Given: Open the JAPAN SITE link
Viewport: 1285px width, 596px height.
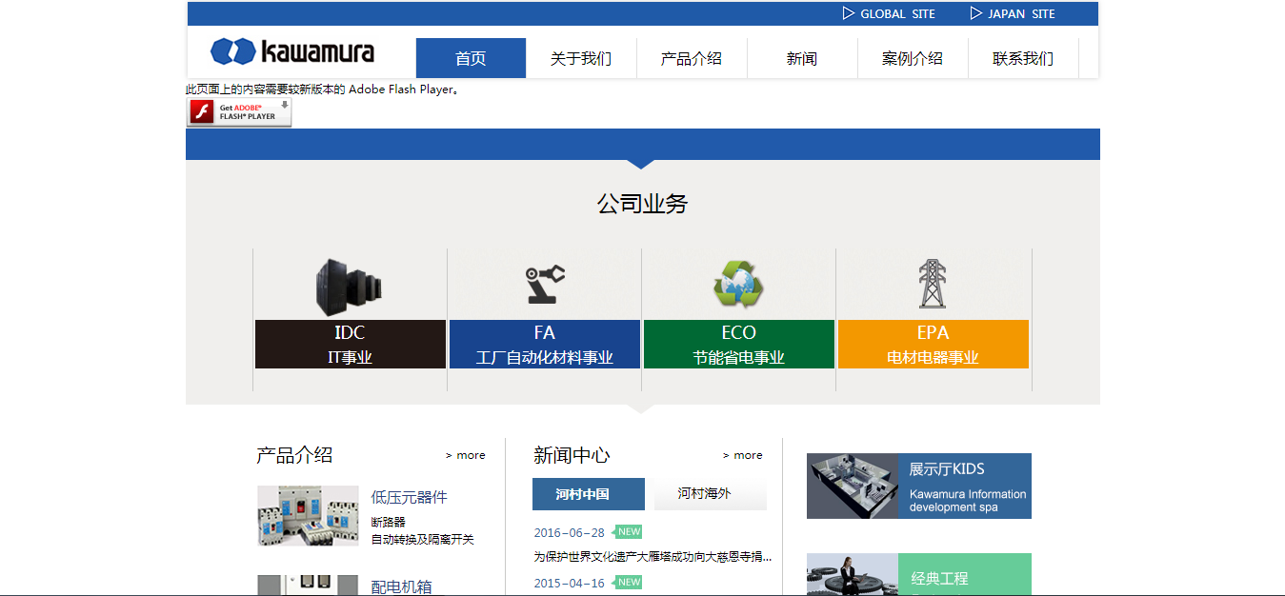Looking at the screenshot, I should pos(1013,14).
